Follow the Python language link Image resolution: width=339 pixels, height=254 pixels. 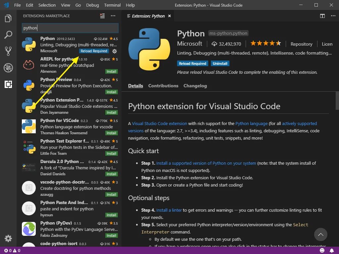[252, 124]
